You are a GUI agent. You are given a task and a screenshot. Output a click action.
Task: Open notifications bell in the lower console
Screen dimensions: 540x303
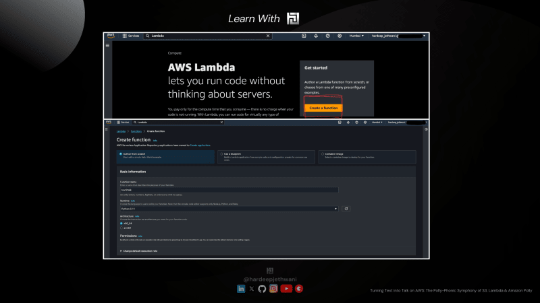[x=348, y=123]
